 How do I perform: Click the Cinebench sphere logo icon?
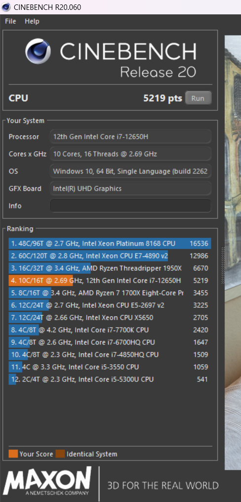click(x=39, y=51)
